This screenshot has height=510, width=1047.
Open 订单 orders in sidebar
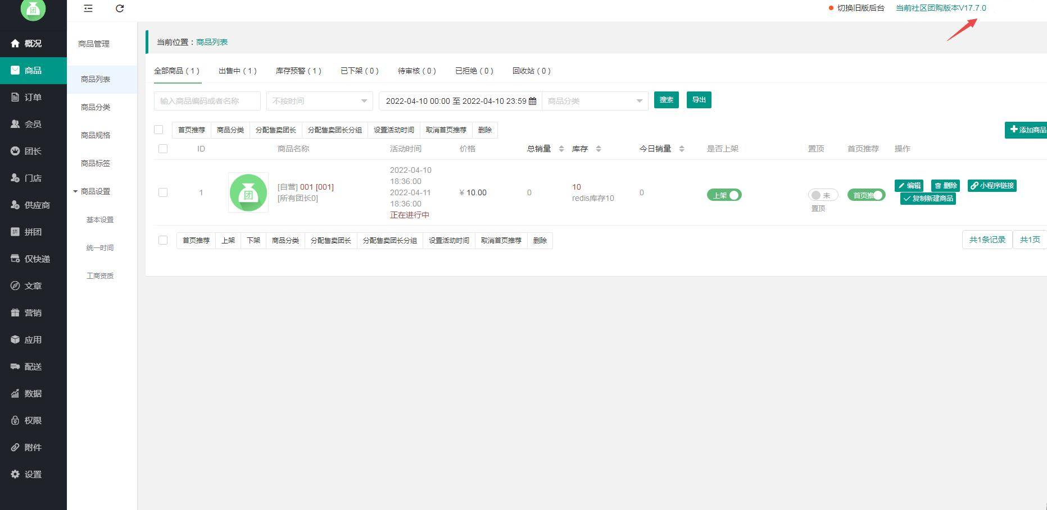[x=33, y=97]
